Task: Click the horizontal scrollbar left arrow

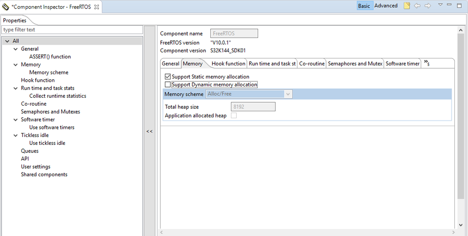Action: [x=162, y=232]
